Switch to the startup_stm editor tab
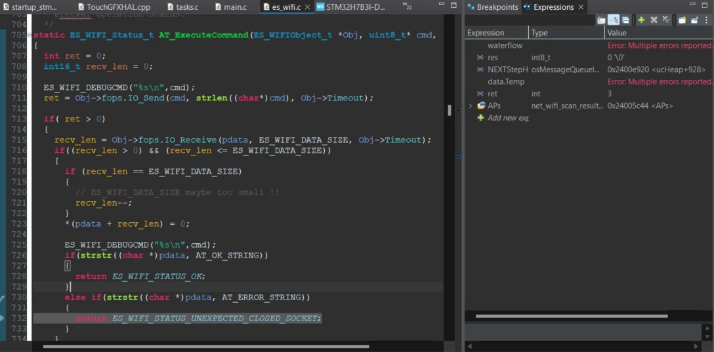This screenshot has height=352, width=714. coord(30,7)
